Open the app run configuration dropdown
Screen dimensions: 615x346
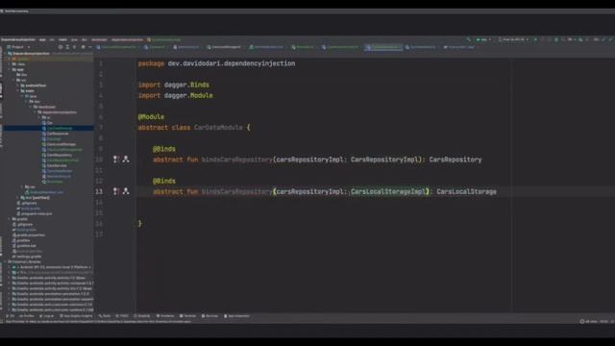[x=483, y=39]
